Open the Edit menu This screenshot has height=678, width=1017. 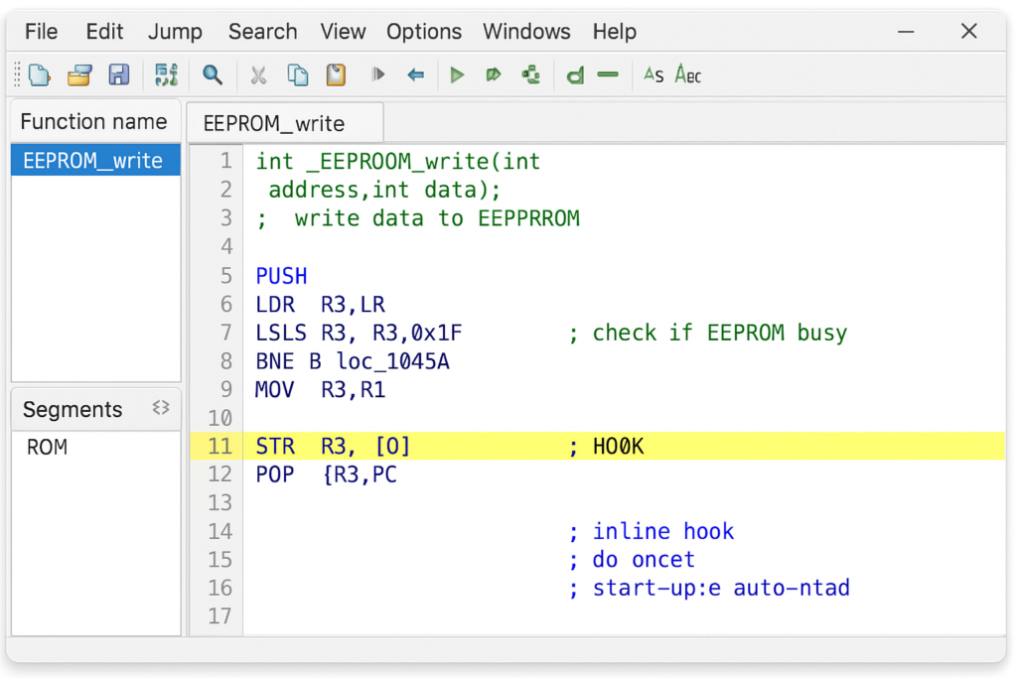pyautogui.click(x=104, y=31)
